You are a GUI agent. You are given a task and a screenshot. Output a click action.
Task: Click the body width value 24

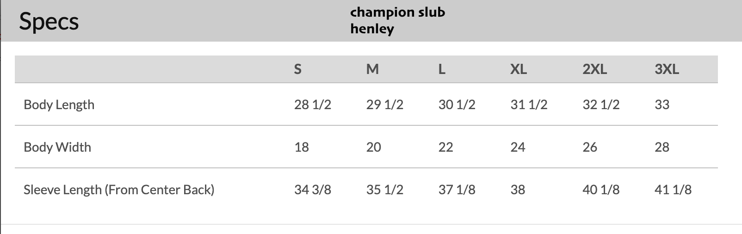click(518, 147)
